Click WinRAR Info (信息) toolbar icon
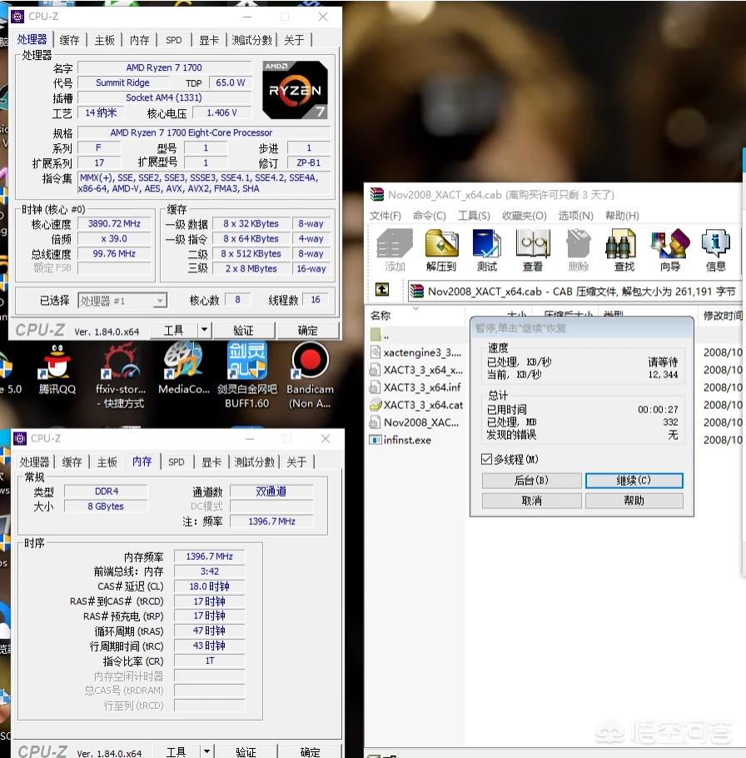 [715, 250]
